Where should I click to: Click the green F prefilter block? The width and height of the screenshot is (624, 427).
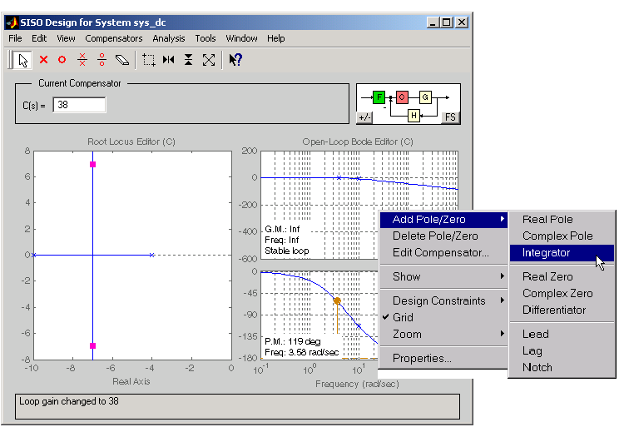tap(379, 97)
